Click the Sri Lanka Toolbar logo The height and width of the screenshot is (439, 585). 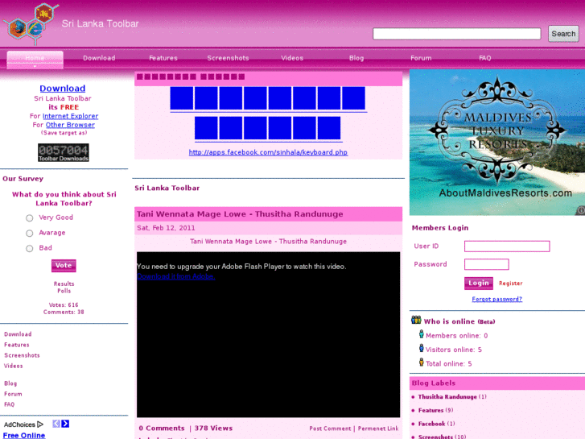(31, 23)
